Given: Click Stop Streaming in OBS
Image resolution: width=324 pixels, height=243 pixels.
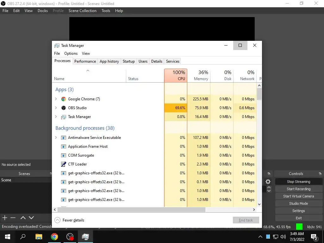Looking at the screenshot, I should coord(299,182).
